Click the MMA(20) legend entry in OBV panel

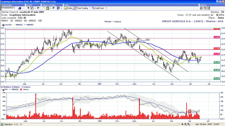(14, 89)
